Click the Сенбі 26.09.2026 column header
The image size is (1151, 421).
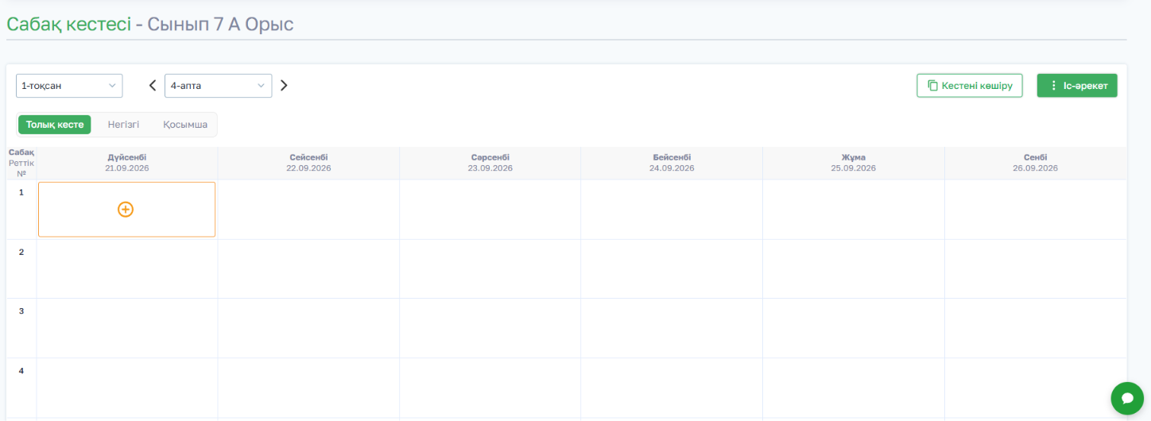(x=1036, y=163)
